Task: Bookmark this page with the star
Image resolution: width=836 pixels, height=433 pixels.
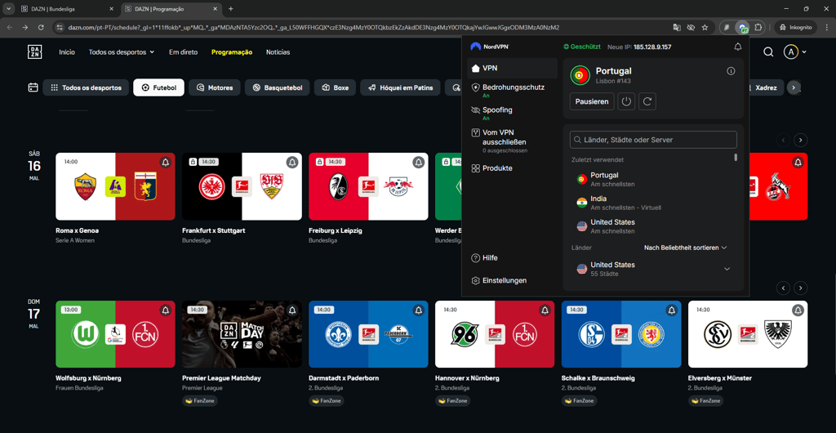Action: point(705,27)
